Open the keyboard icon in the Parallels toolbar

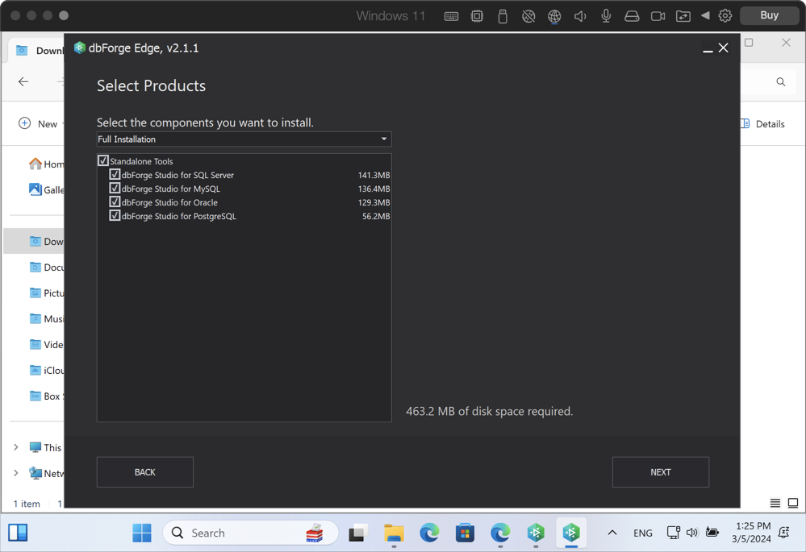451,16
